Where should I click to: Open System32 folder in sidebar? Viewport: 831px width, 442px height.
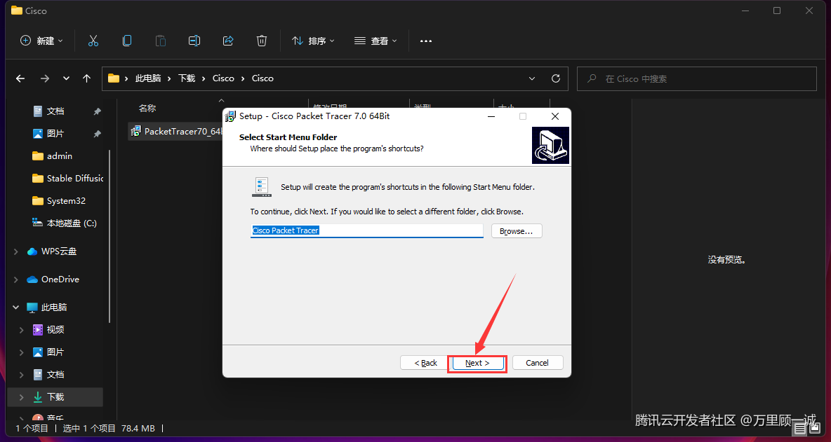click(66, 201)
